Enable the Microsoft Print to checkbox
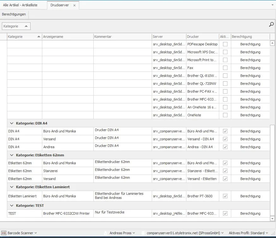The height and width of the screenshot is (238, 276). pyautogui.click(x=225, y=60)
